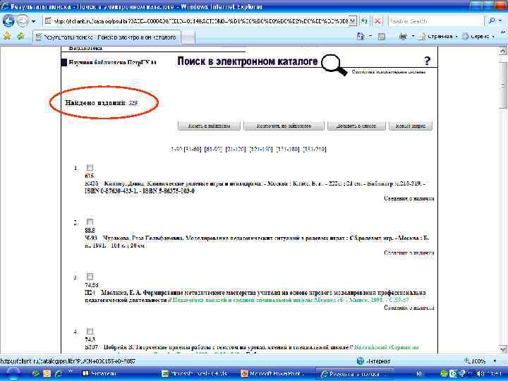The height and width of the screenshot is (381, 508).
Task: Open Сведения о наличии for result 3
Action: coord(409,308)
